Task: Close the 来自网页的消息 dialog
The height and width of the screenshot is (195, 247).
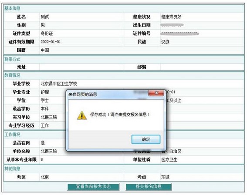Action: tap(156, 93)
